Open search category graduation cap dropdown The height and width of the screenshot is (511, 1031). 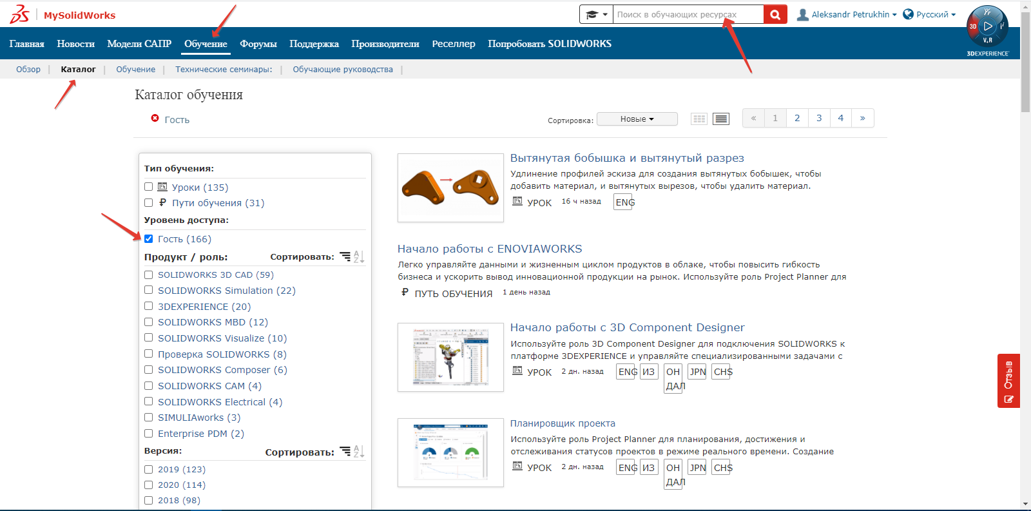[596, 14]
